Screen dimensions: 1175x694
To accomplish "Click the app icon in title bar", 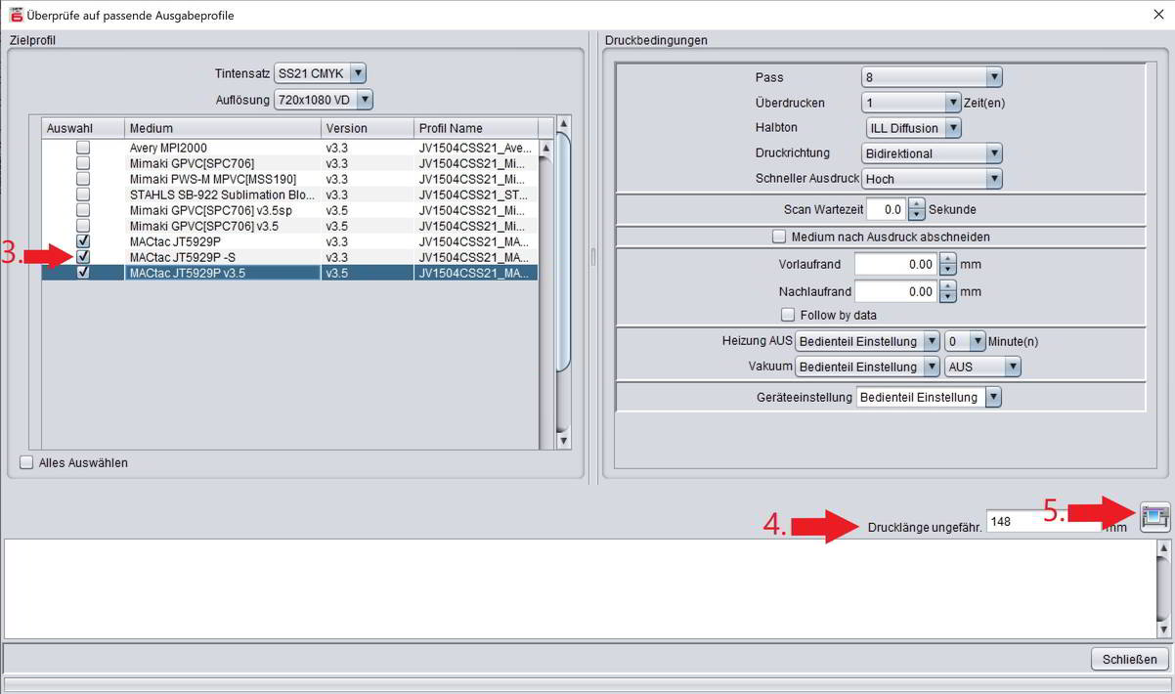I will pyautogui.click(x=16, y=15).
